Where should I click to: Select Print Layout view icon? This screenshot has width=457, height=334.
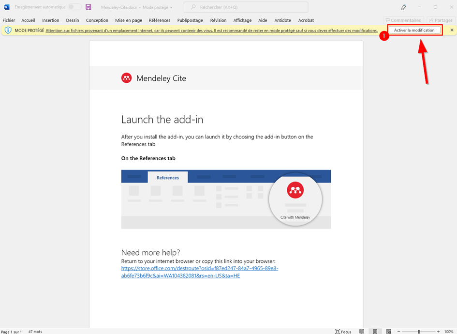point(375,332)
